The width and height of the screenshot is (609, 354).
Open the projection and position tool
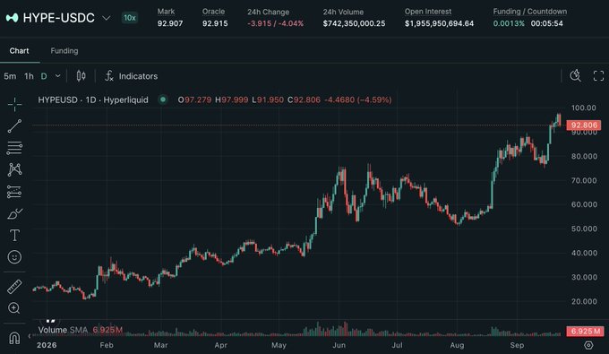point(14,192)
